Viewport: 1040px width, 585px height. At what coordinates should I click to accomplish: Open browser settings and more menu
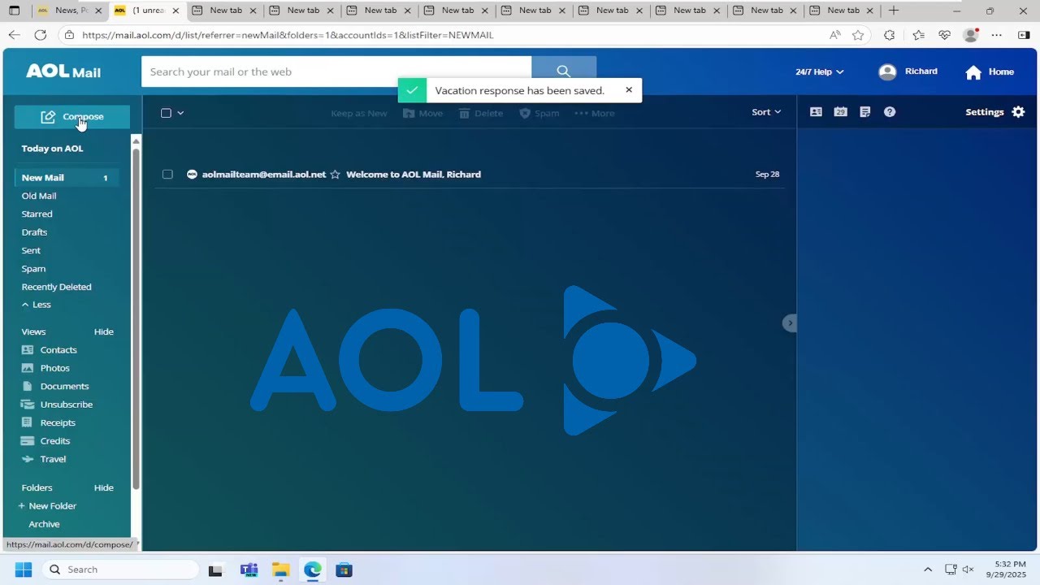click(997, 35)
